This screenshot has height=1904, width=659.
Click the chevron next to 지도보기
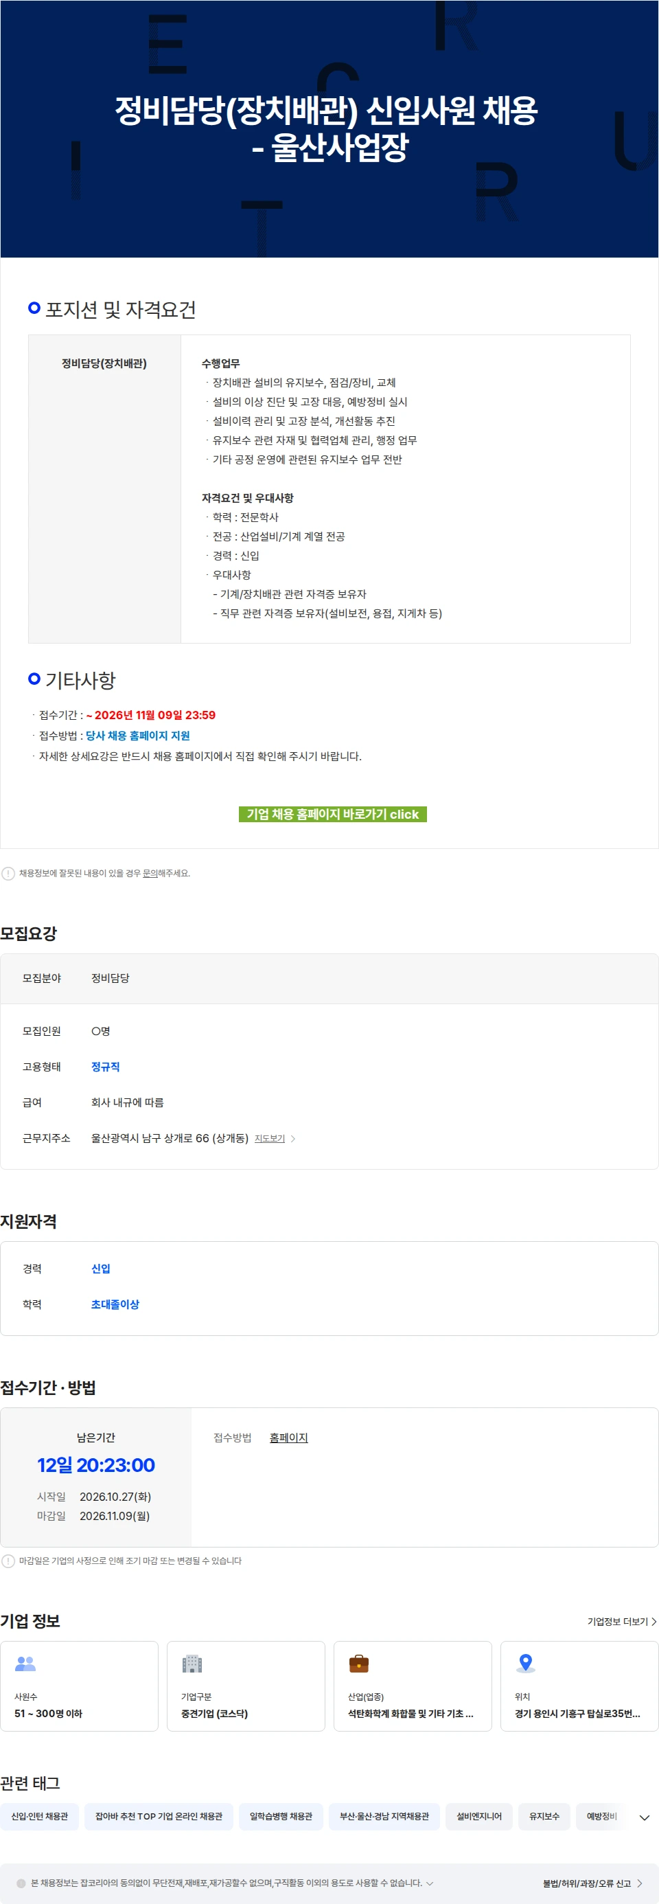(293, 1138)
